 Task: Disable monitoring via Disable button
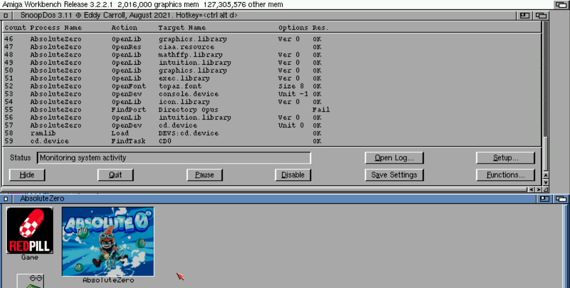[293, 175]
